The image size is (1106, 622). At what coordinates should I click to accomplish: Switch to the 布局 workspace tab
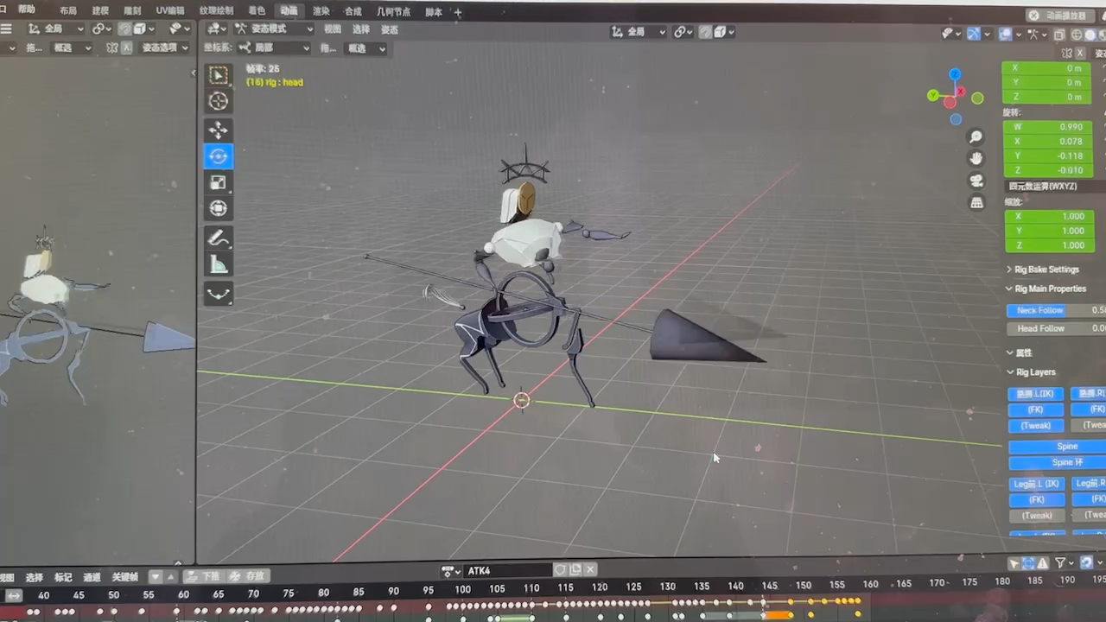(x=68, y=11)
